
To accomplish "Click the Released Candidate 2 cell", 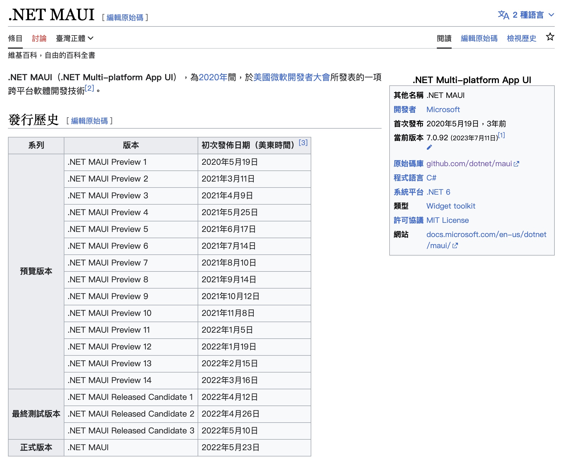I will [x=131, y=414].
